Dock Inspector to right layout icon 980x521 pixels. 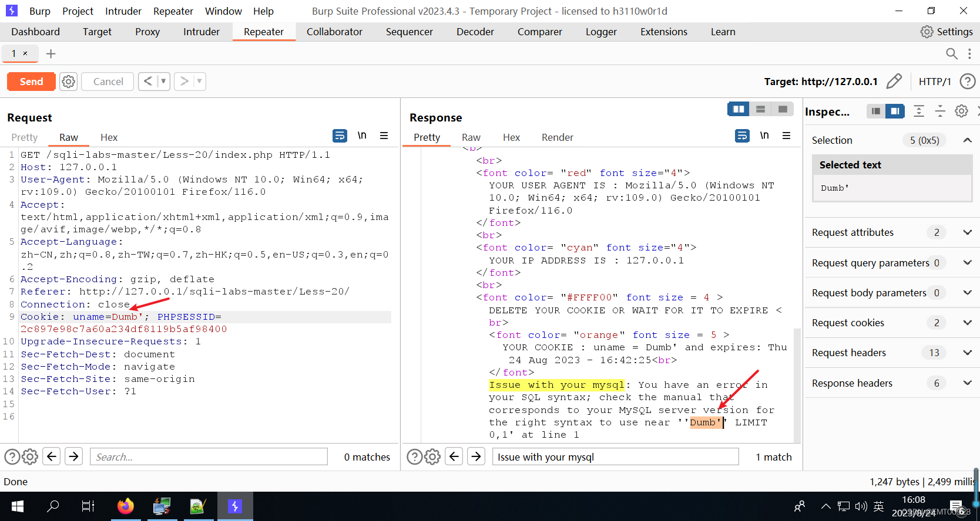click(x=895, y=111)
